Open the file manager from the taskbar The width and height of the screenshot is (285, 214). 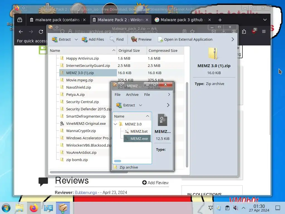(x=19, y=208)
